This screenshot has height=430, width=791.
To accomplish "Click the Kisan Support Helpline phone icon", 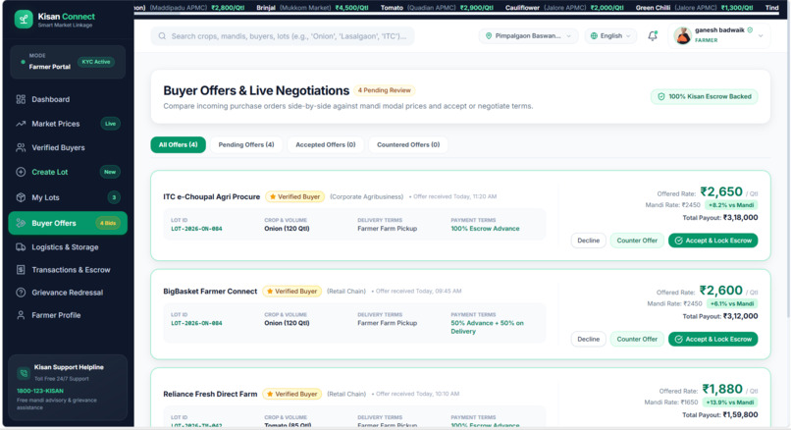I will point(24,373).
